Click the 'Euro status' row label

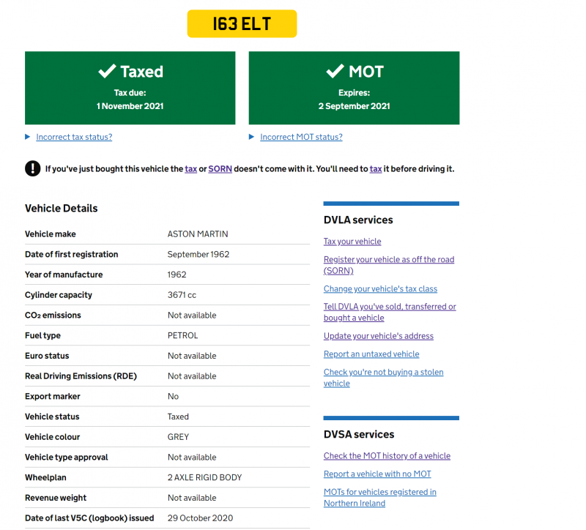tap(47, 356)
